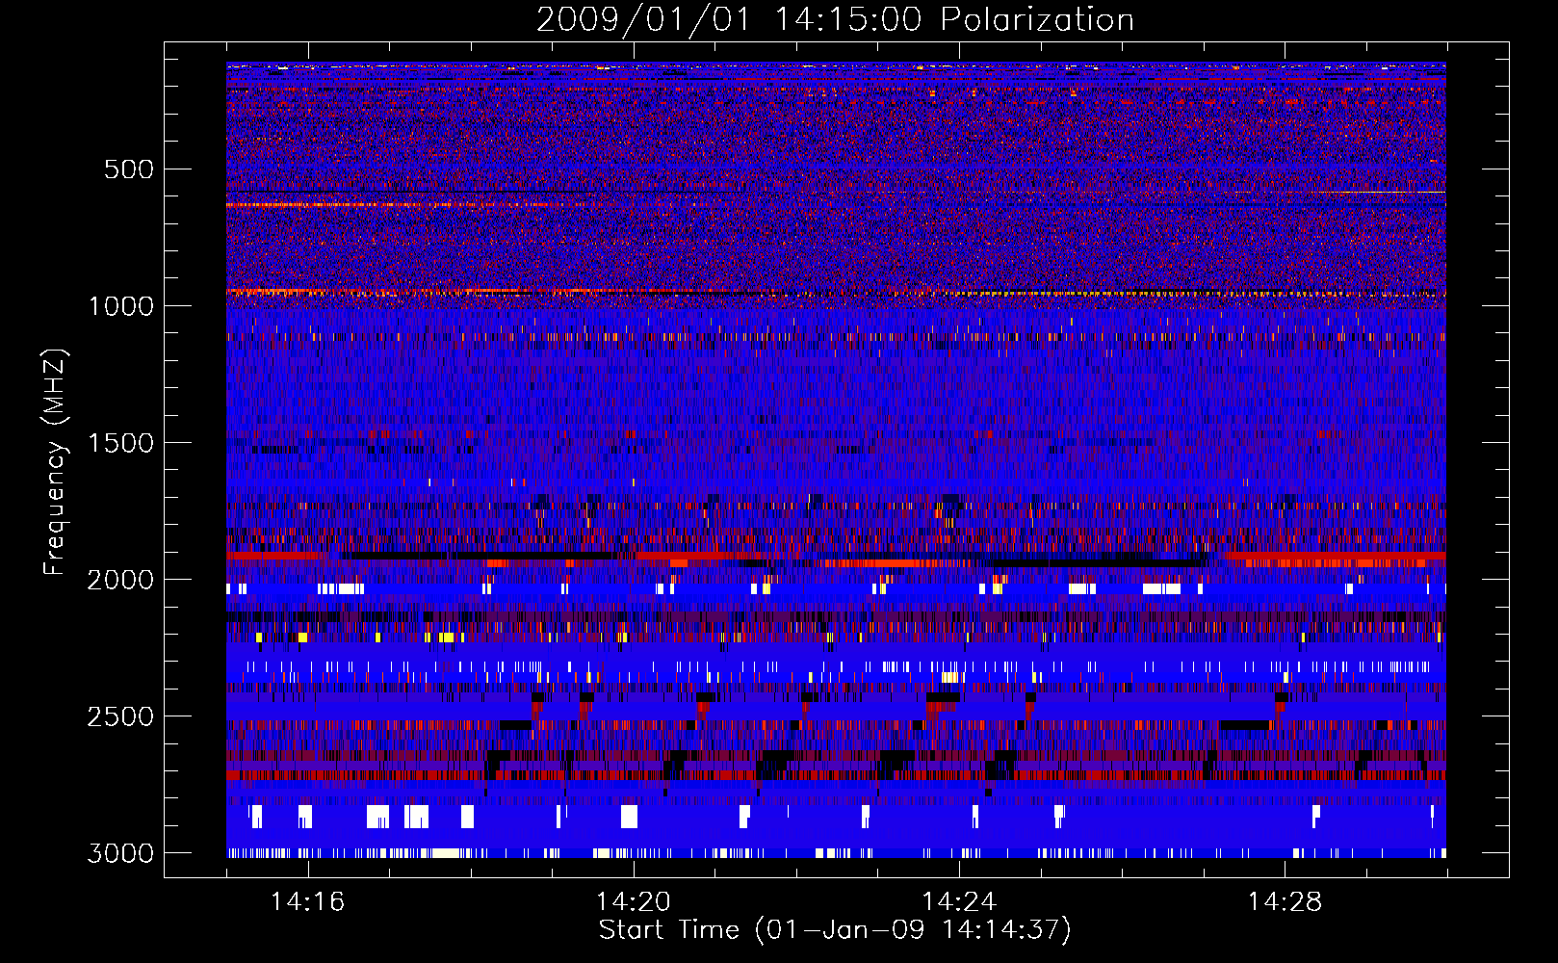1558x963 pixels.
Task: Click the 14:28 time tick label
Action: pyautogui.click(x=1285, y=901)
